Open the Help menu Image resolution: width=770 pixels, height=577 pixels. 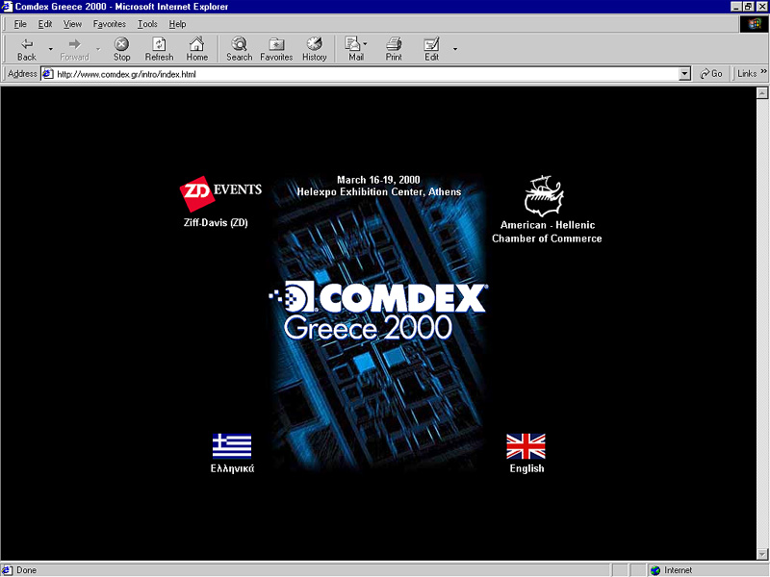177,24
